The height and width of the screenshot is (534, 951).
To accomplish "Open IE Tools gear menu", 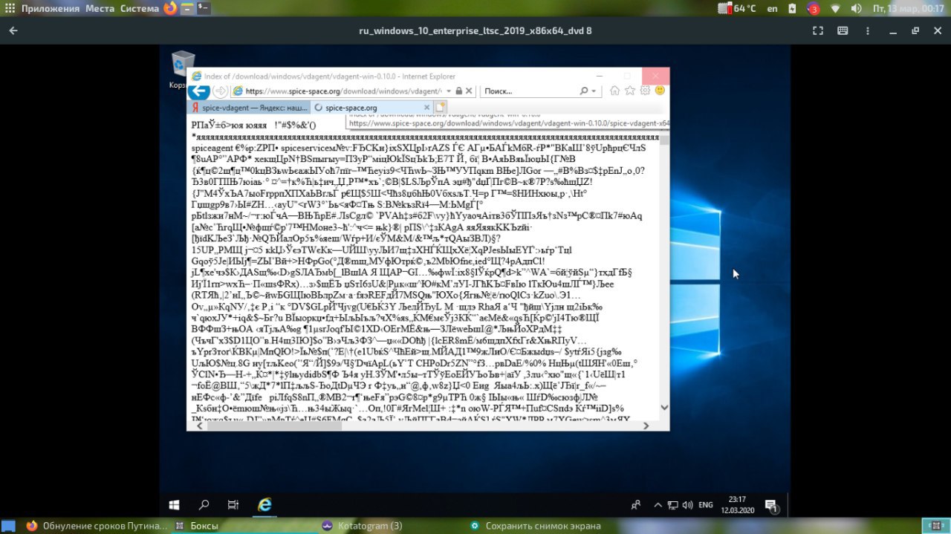I will tap(645, 91).
